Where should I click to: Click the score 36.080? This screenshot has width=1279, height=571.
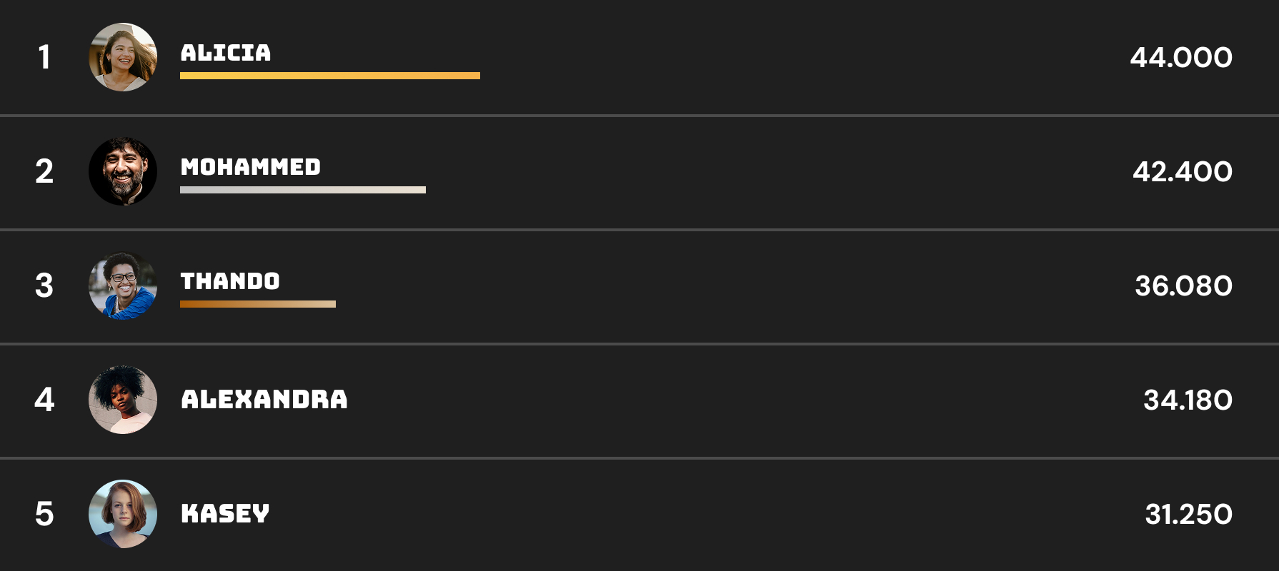click(1183, 286)
